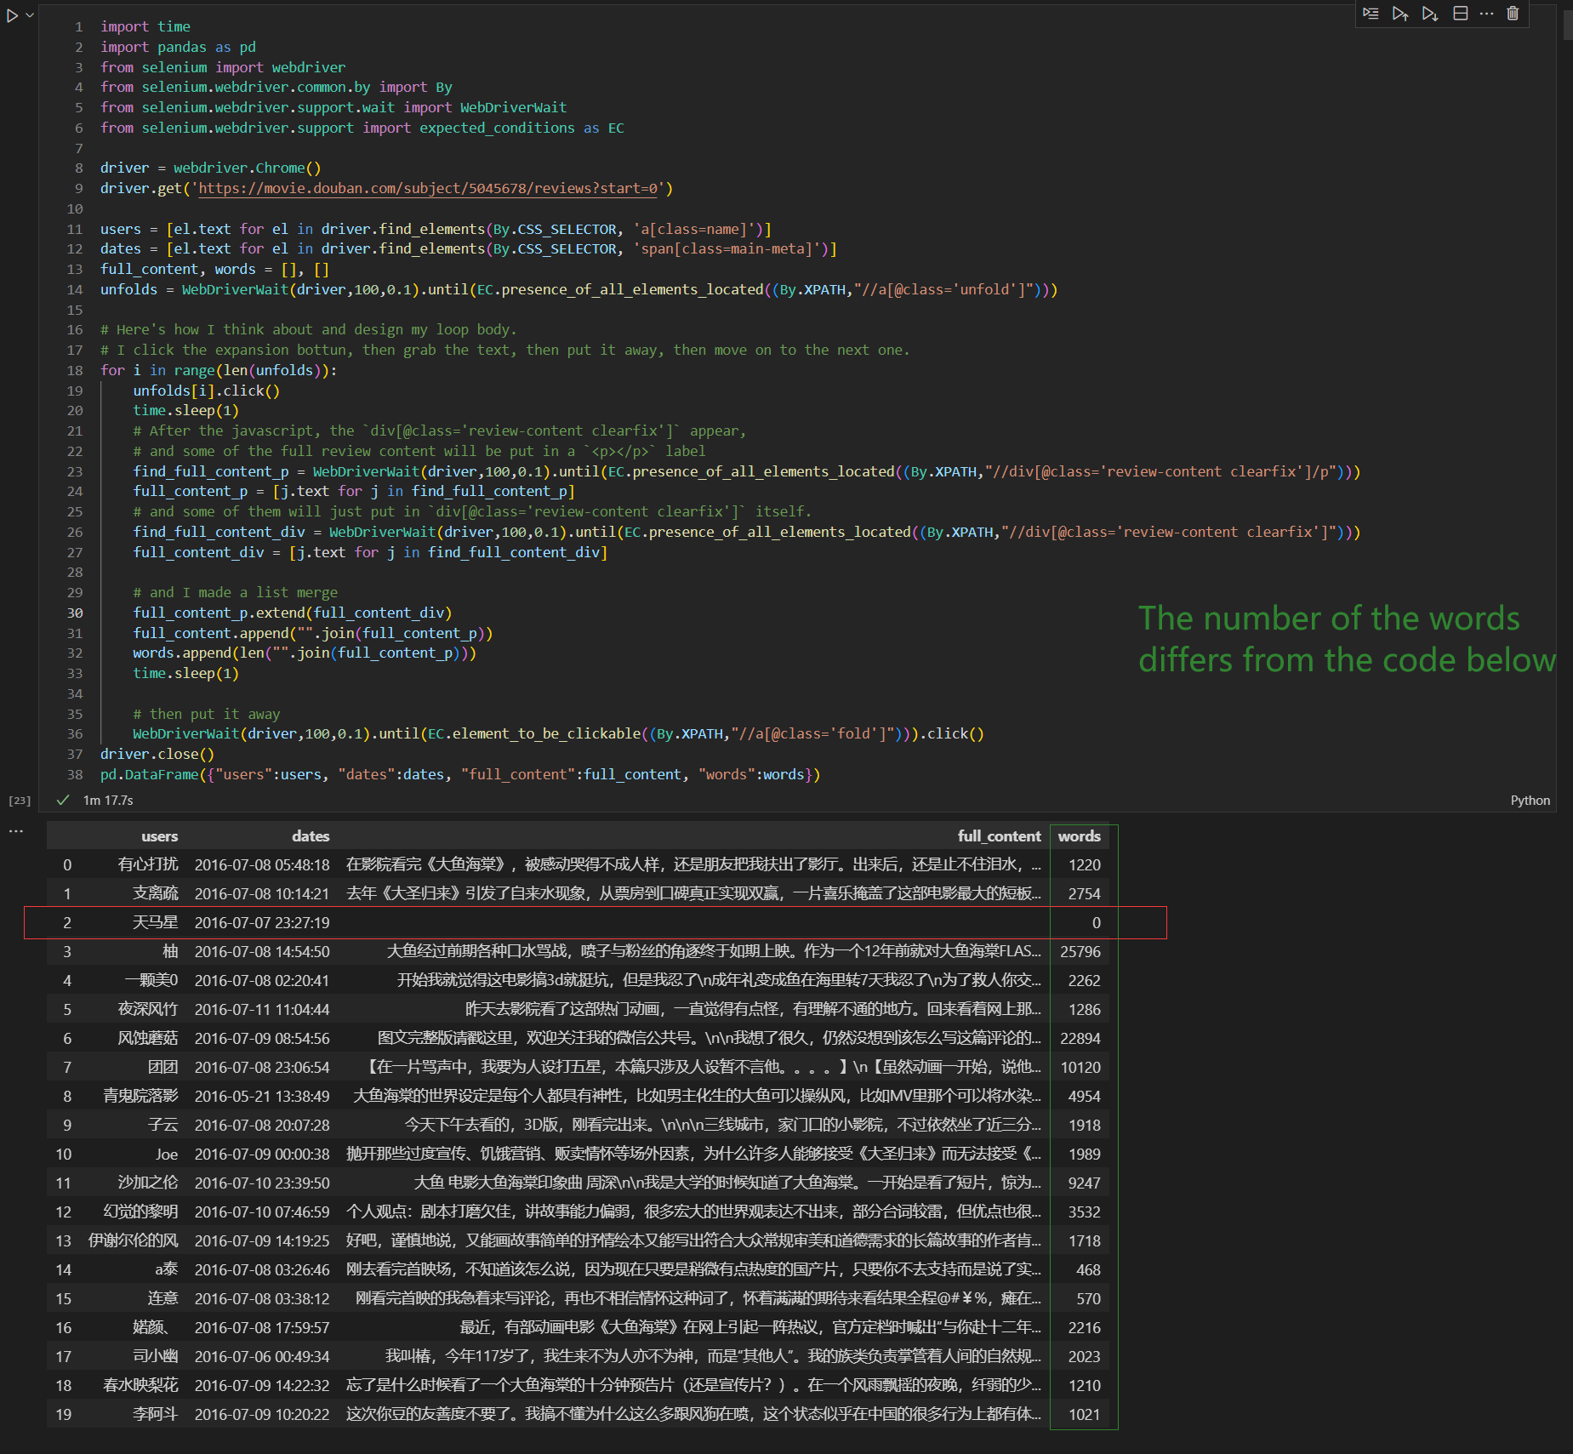Select the user cell 春水映梨花
The image size is (1573, 1454).
coord(141,1385)
